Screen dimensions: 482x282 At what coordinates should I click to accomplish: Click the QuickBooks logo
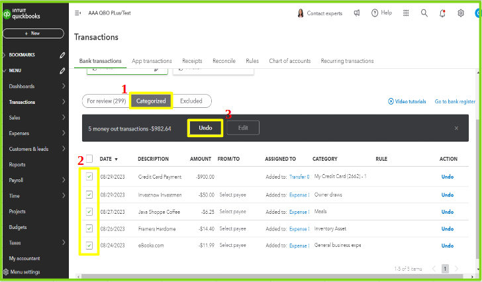tap(21, 13)
